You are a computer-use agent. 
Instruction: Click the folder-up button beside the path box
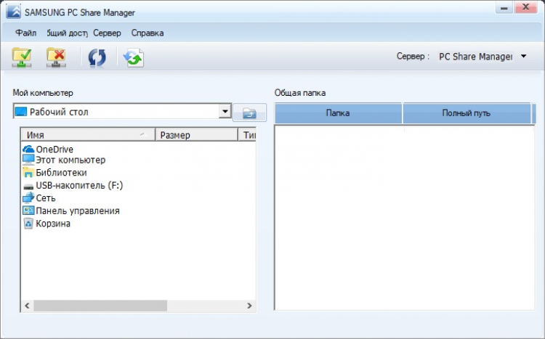(249, 113)
